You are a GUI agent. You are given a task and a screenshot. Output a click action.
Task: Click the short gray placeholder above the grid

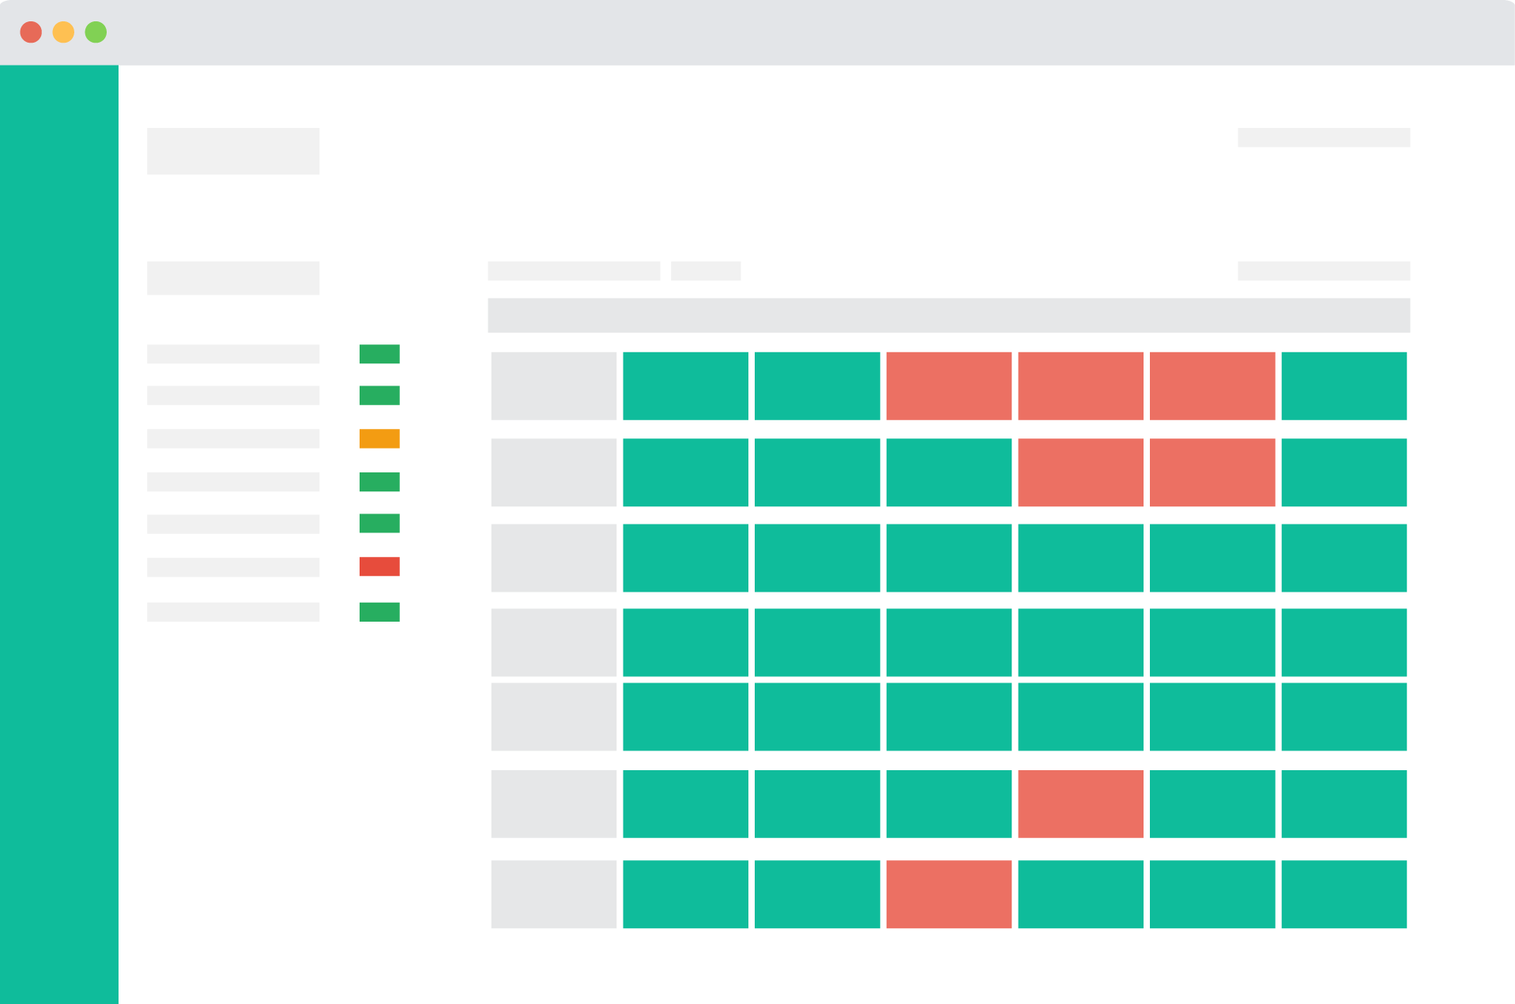[x=706, y=271]
